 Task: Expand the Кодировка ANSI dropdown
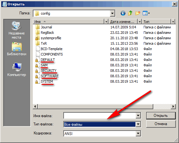(138, 133)
